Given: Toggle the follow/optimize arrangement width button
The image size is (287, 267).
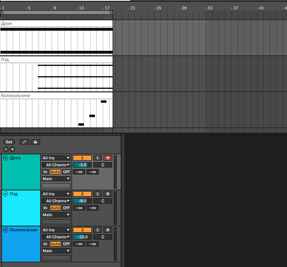Looking at the screenshot, I should [x=24, y=142].
